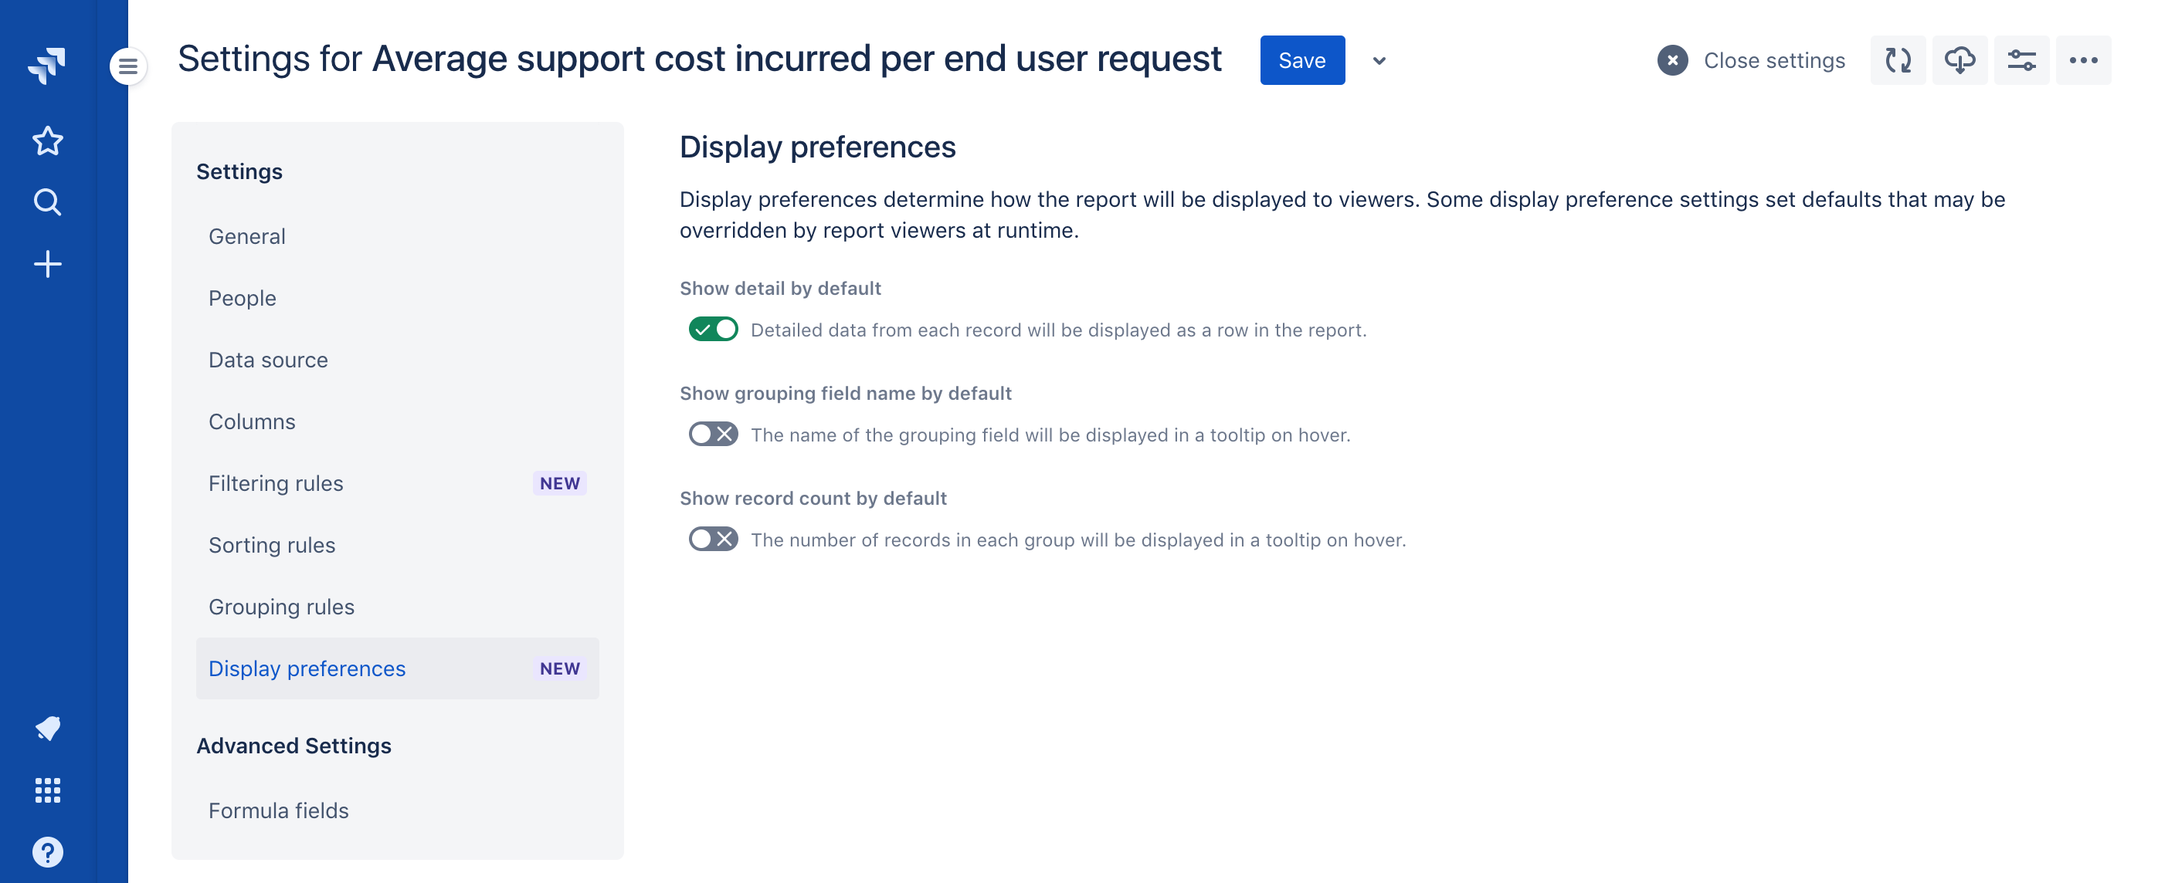
Task: Open Data source settings section
Action: 397,360
